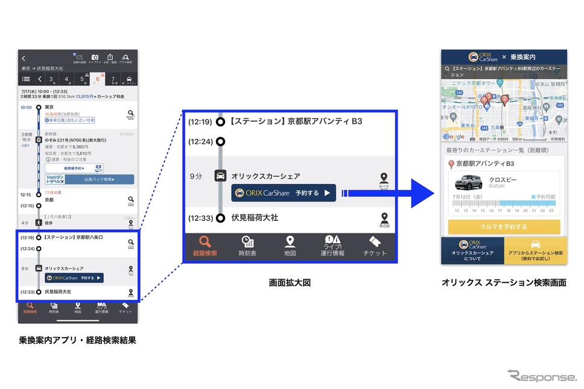Screen dimensions: 584x389
Task: Open the route list menu icon
Action: [x=26, y=79]
